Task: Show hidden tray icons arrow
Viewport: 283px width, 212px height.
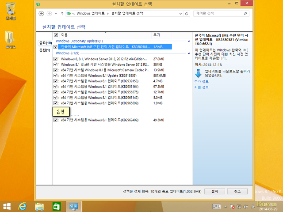Action: click(226, 207)
